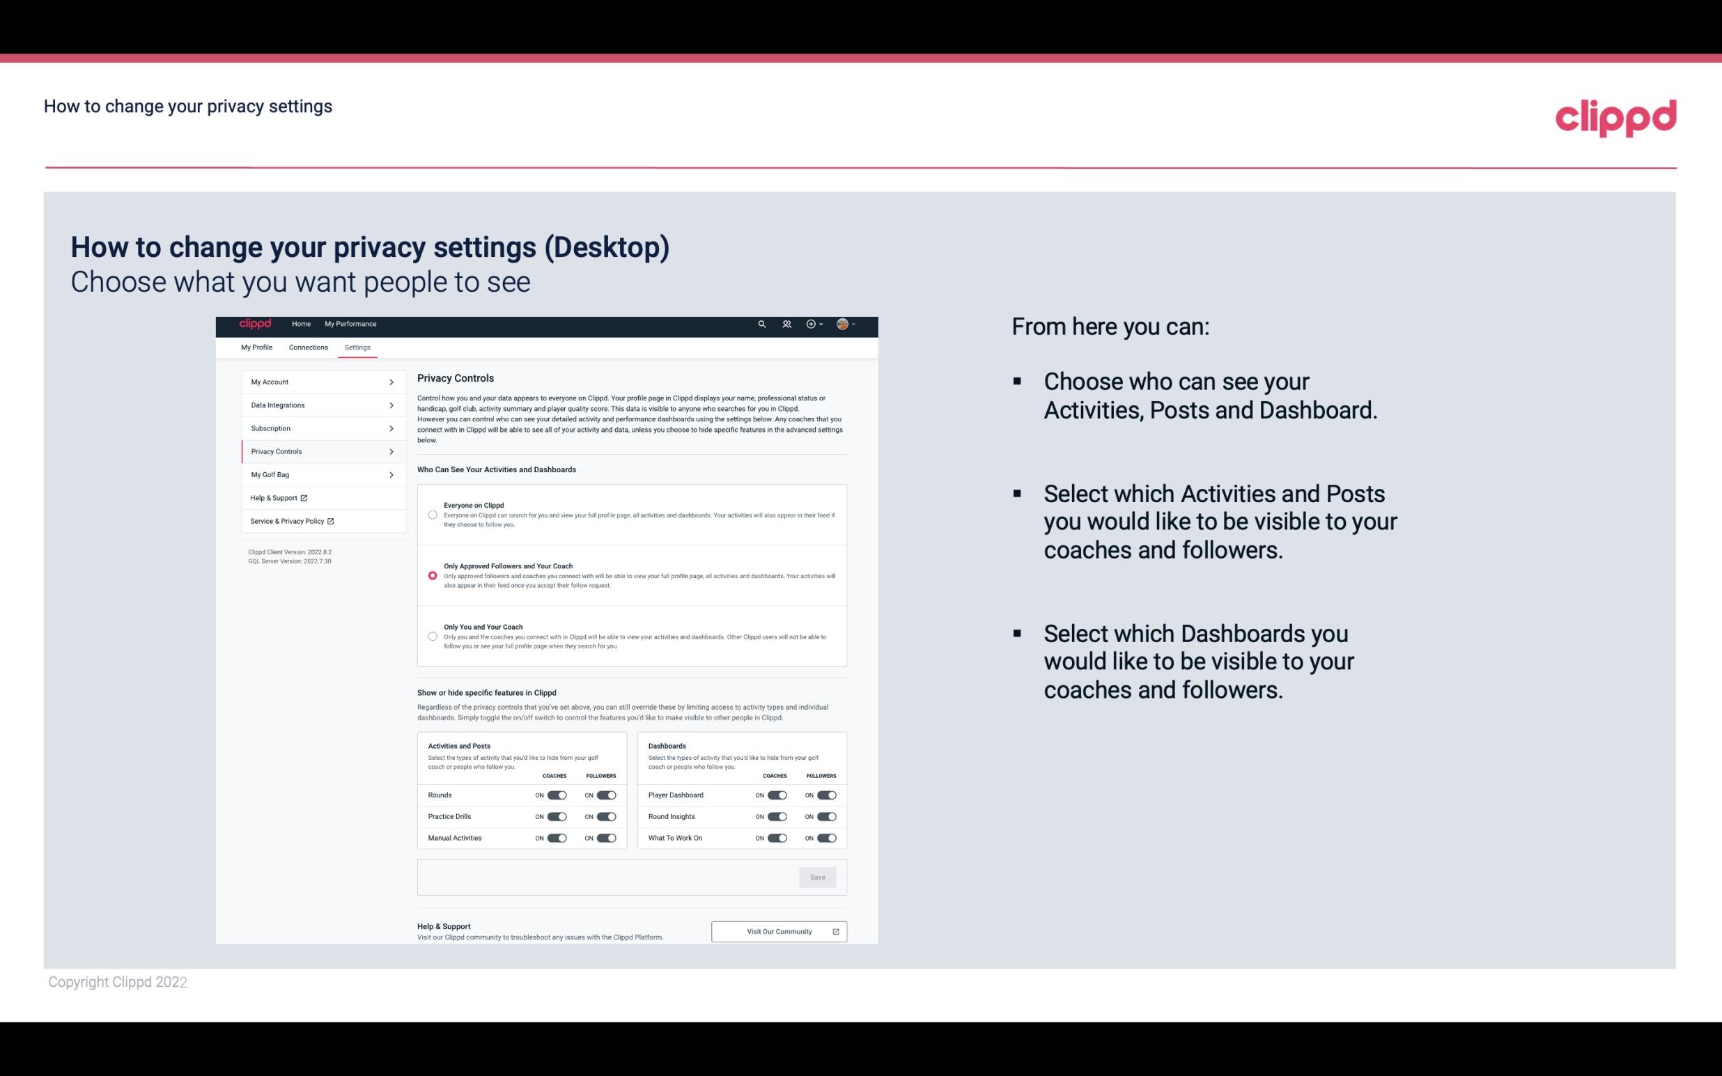
Task: Toggle Practice Drills Coaches switch
Action: click(557, 817)
